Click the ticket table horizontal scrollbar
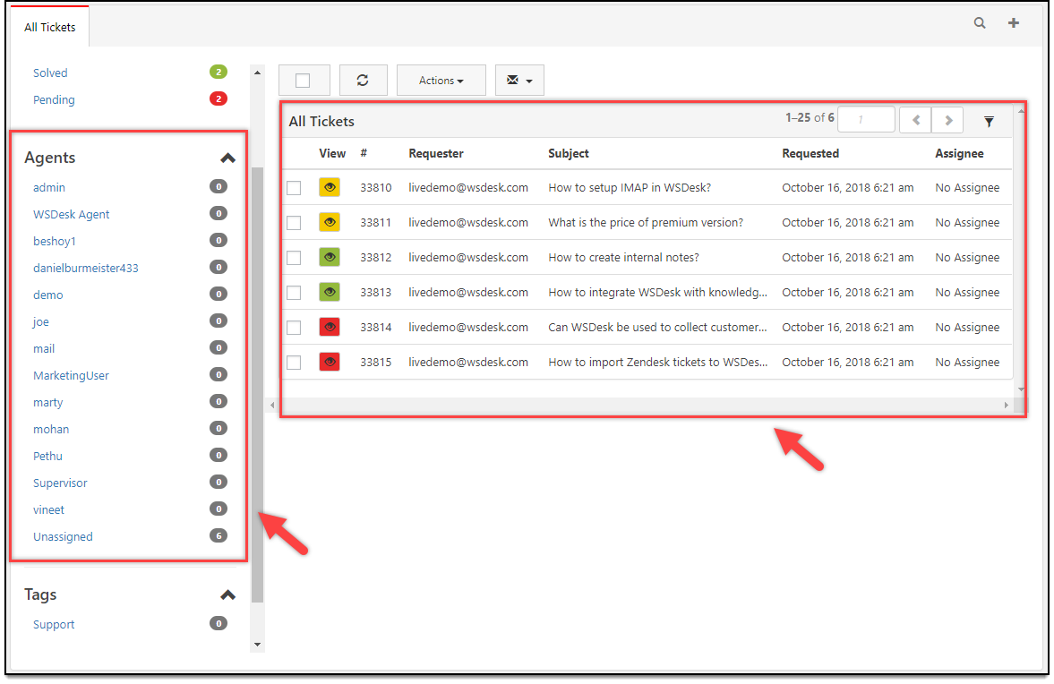Image resolution: width=1054 pixels, height=684 pixels. [638, 405]
